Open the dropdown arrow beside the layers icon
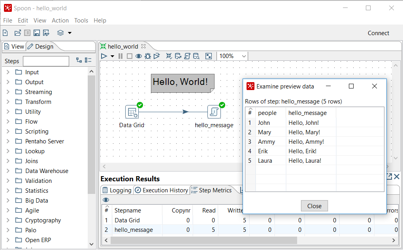 point(70,33)
